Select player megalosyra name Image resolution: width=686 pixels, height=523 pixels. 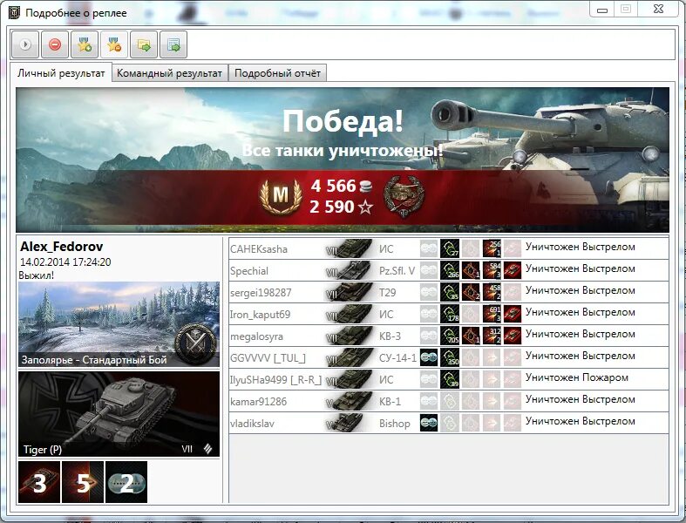[256, 336]
